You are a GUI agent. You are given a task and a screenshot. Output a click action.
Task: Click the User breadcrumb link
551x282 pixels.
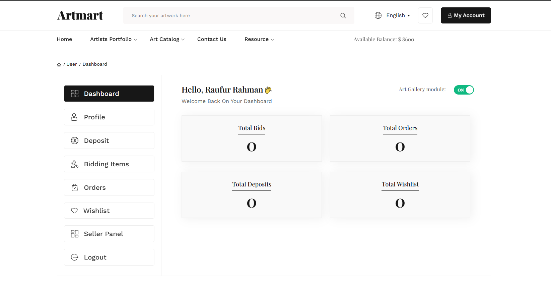pos(72,64)
